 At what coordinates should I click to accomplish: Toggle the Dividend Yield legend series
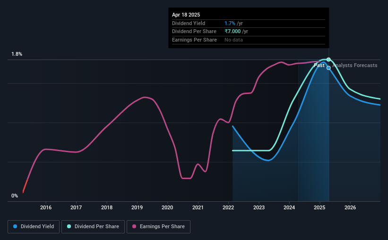34,227
